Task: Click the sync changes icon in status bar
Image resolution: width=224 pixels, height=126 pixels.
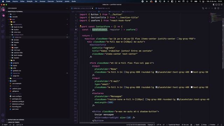Action: [x=10, y=125]
